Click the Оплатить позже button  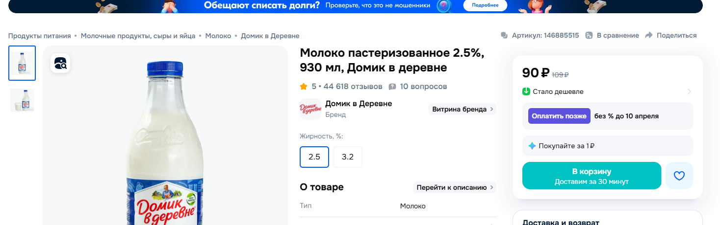(x=559, y=116)
